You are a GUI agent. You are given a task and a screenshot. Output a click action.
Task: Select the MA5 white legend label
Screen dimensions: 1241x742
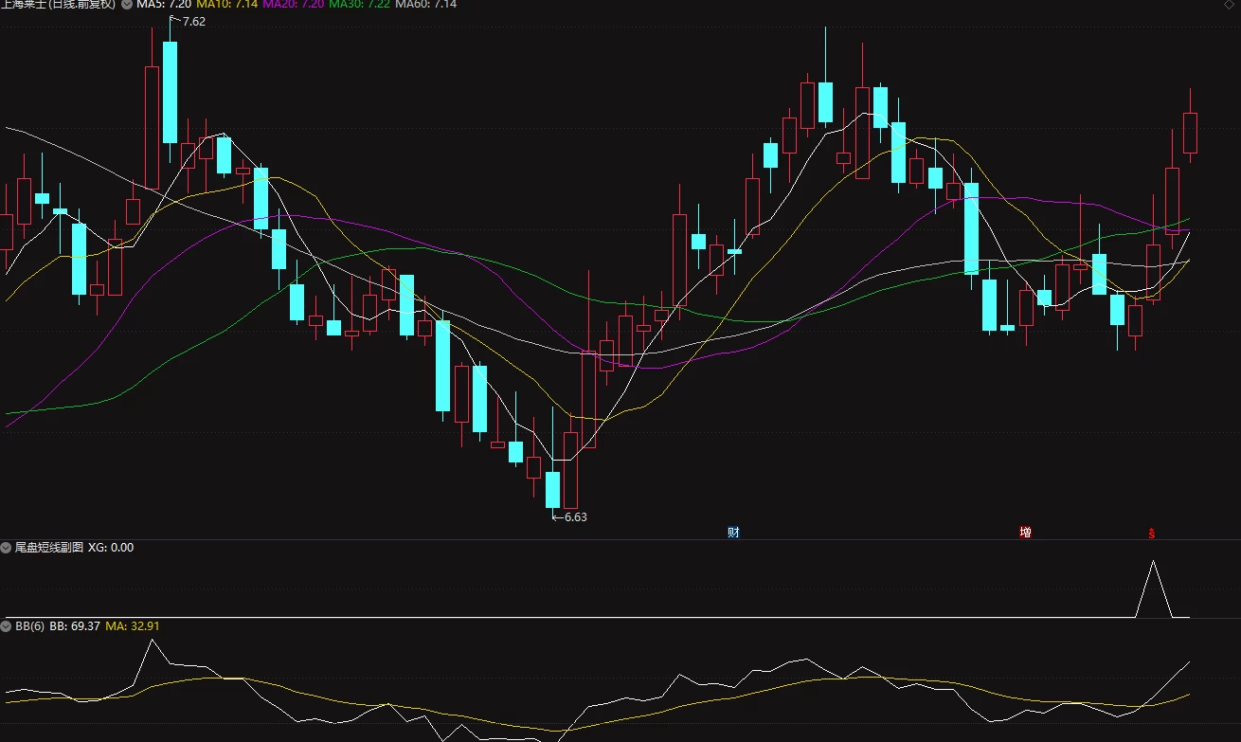point(164,5)
